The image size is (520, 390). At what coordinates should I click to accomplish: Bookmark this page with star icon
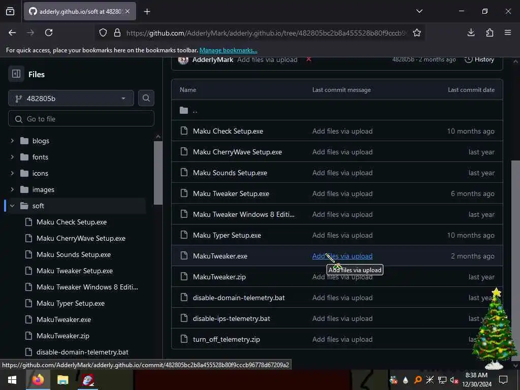[x=417, y=32]
